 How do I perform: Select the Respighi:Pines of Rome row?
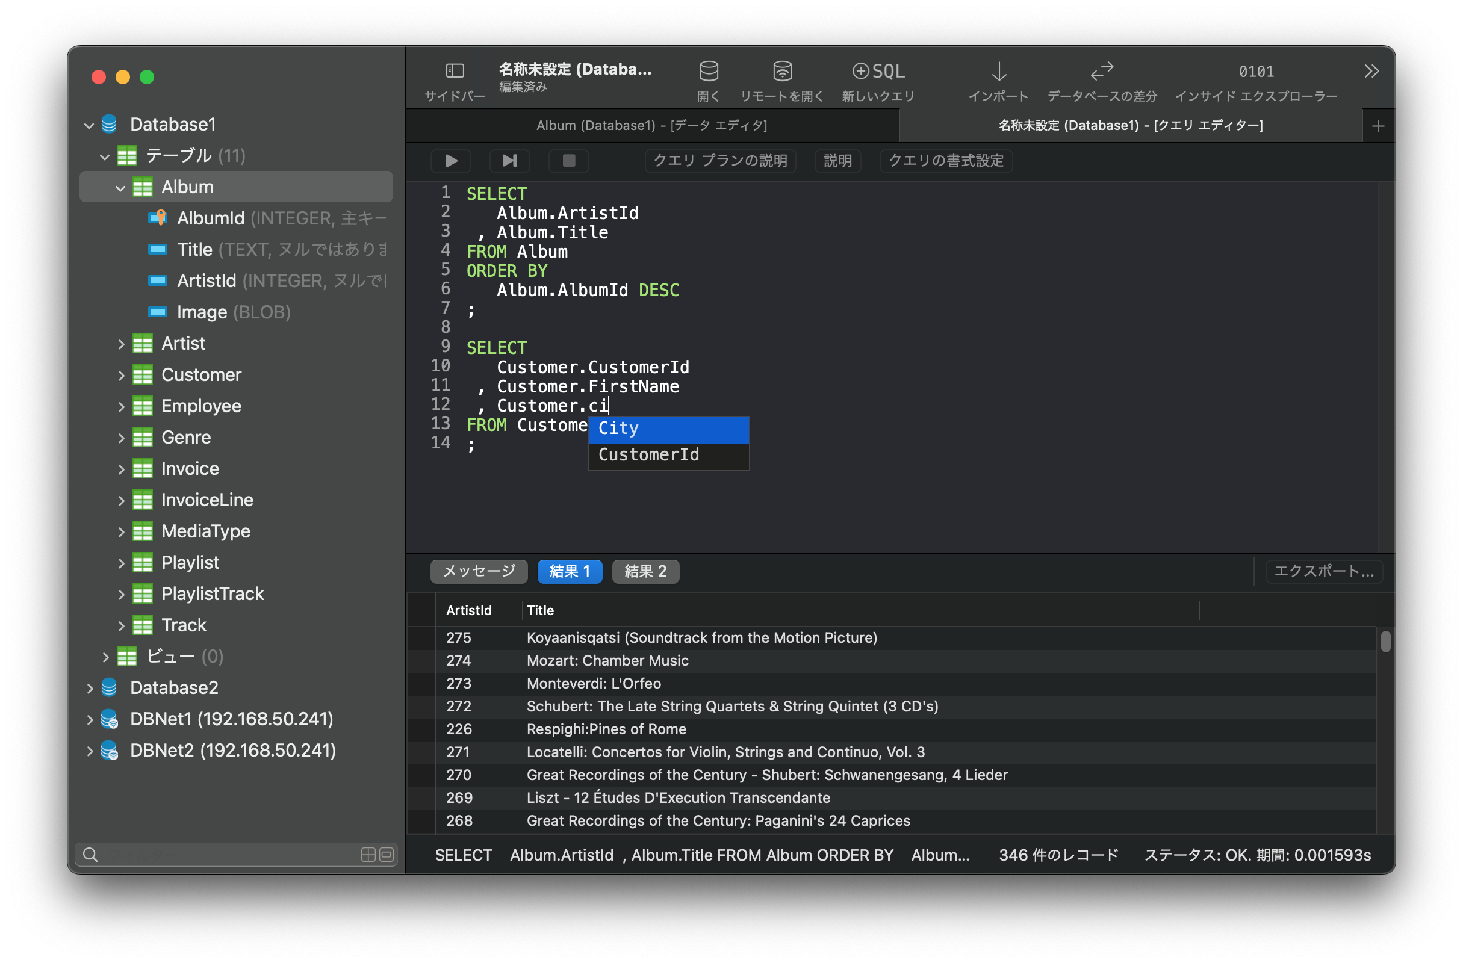(x=891, y=729)
